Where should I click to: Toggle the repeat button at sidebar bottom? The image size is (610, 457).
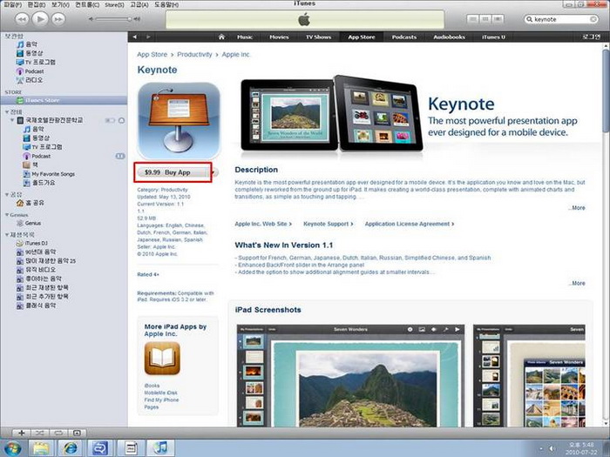[58, 433]
